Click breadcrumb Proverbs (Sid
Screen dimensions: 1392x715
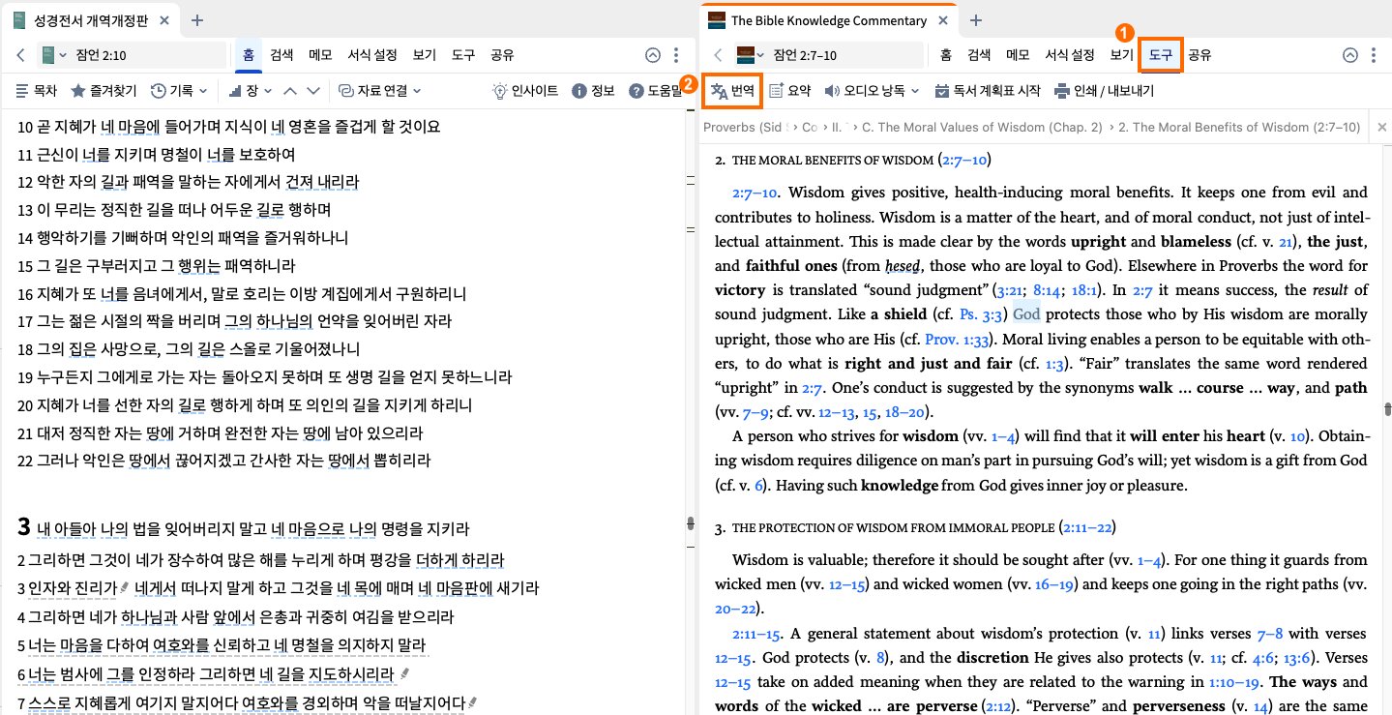click(x=745, y=127)
